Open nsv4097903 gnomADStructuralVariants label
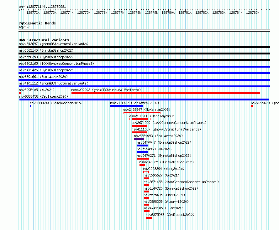This screenshot has height=230, width=279. click(x=106, y=90)
